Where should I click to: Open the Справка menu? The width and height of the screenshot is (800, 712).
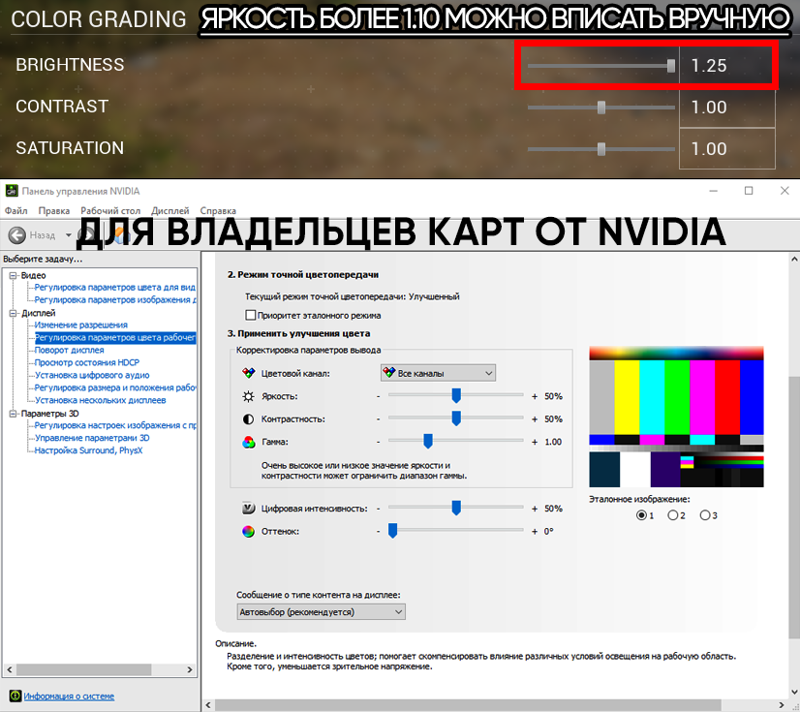[218, 211]
